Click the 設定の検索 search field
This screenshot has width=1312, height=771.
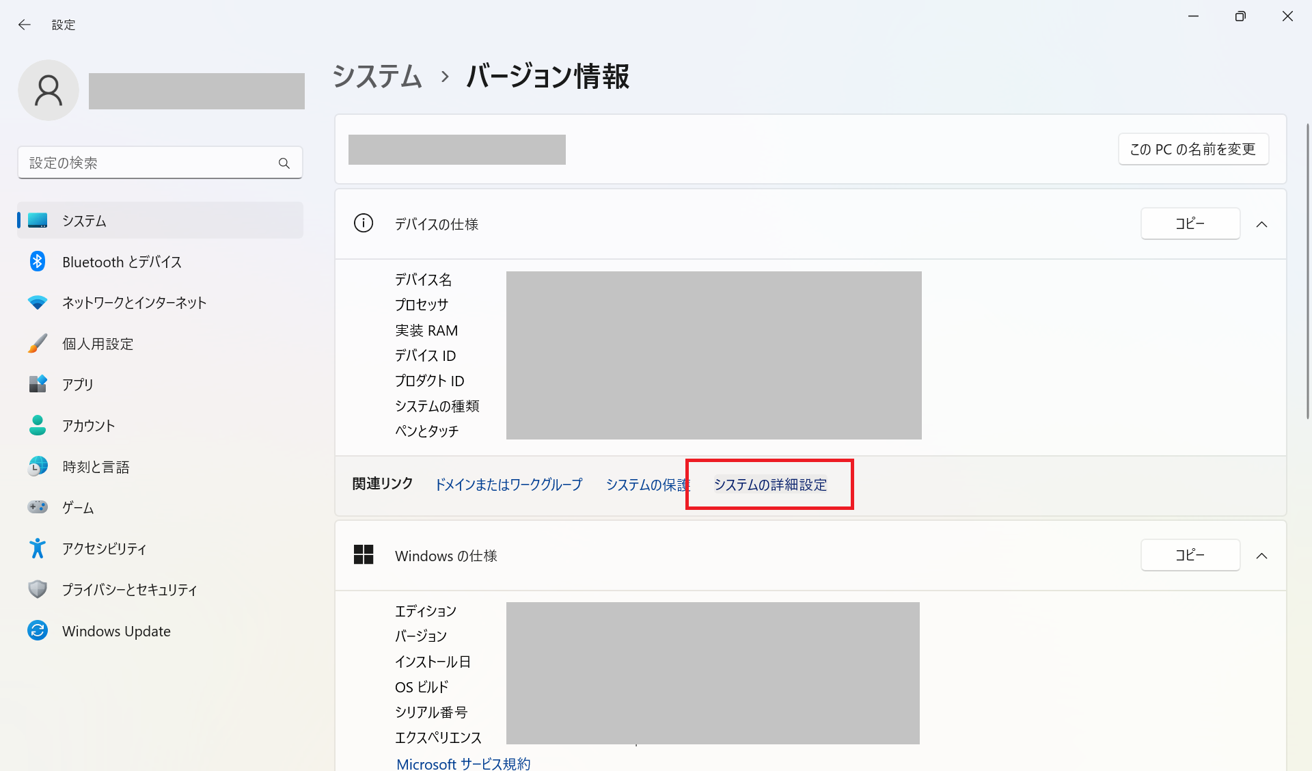[150, 163]
